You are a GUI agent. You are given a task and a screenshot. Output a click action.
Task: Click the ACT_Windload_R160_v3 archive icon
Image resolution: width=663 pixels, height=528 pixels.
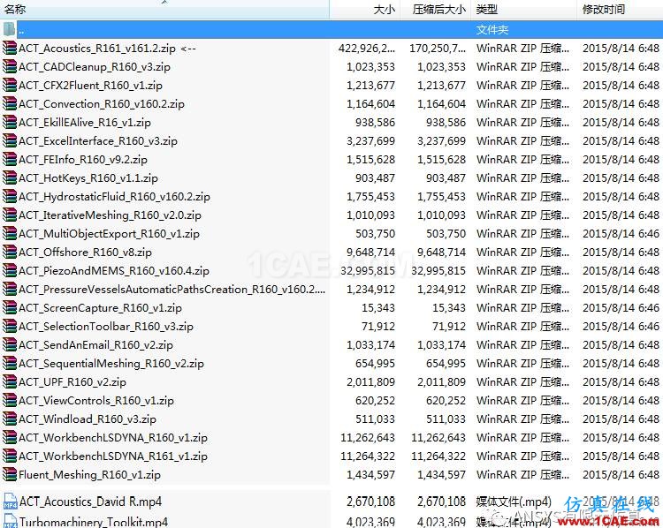pos(10,419)
